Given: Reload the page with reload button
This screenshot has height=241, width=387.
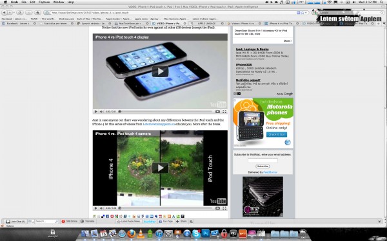Looking at the screenshot, I should coord(20,13).
